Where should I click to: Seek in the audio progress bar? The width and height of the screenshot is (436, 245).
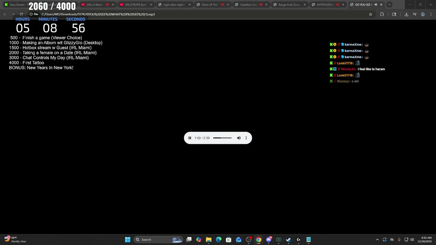(222, 138)
